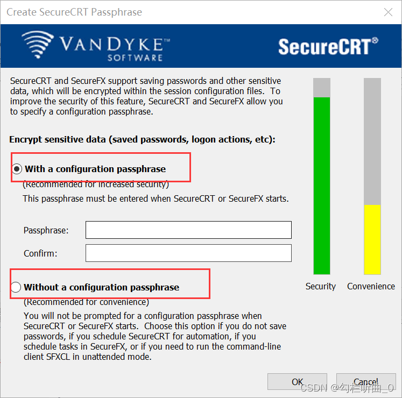Click the '(Recommended for convenience)' note

coord(86,302)
